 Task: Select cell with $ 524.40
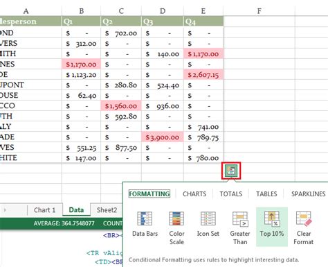pos(163,85)
